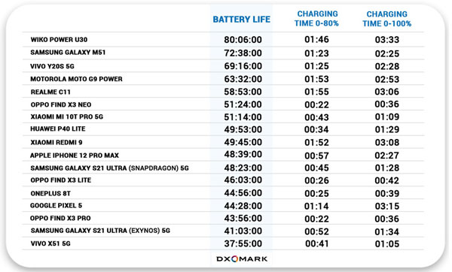Image resolution: width=452 pixels, height=272 pixels.
Task: Click iPhone 12 Pro Max full charge 02:27
Action: pyautogui.click(x=387, y=156)
